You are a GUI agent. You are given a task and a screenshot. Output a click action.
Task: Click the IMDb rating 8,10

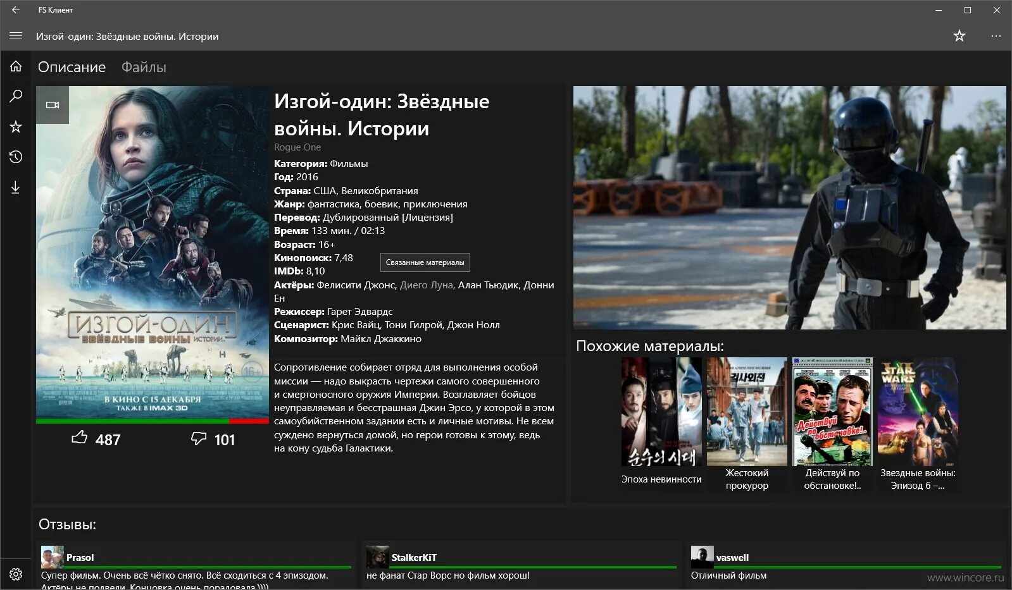point(315,271)
